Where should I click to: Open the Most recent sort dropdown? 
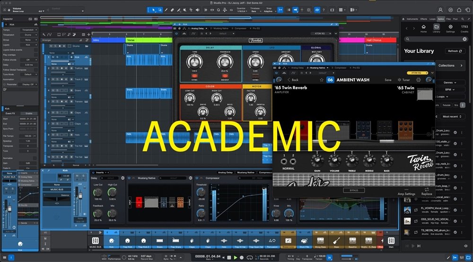tap(453, 116)
